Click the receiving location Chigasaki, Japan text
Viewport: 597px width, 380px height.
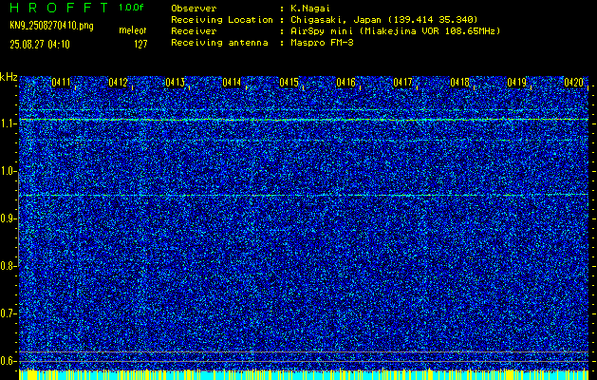click(x=384, y=20)
